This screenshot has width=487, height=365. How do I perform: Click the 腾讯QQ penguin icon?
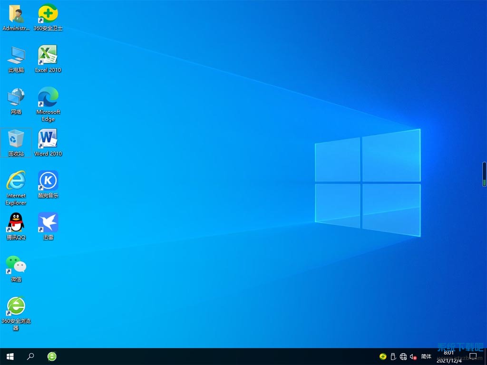click(16, 223)
